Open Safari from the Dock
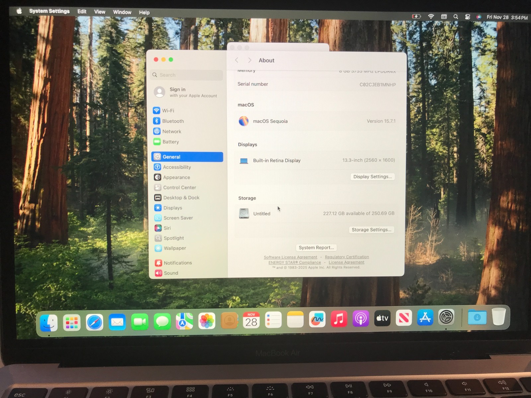This screenshot has width=531, height=398. click(x=95, y=322)
